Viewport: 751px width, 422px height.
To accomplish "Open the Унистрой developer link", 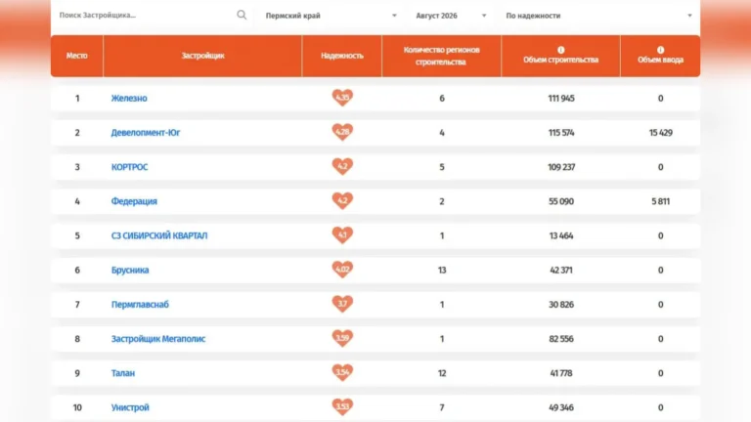I will pyautogui.click(x=130, y=407).
